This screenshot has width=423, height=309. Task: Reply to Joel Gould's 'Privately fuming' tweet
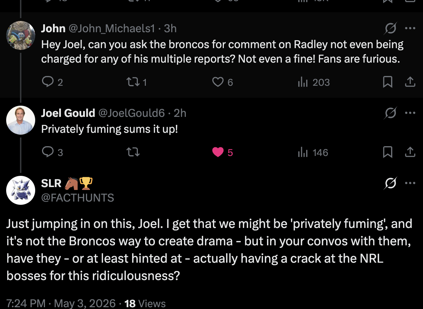pyautogui.click(x=52, y=152)
